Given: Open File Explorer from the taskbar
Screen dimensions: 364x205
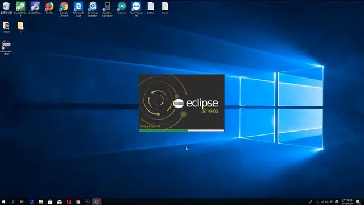Looking at the screenshot, I should click(41, 202).
